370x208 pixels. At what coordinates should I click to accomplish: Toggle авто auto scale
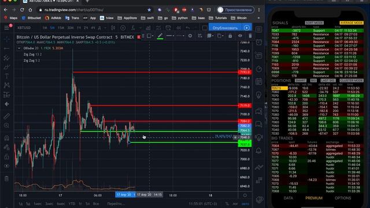point(245,203)
